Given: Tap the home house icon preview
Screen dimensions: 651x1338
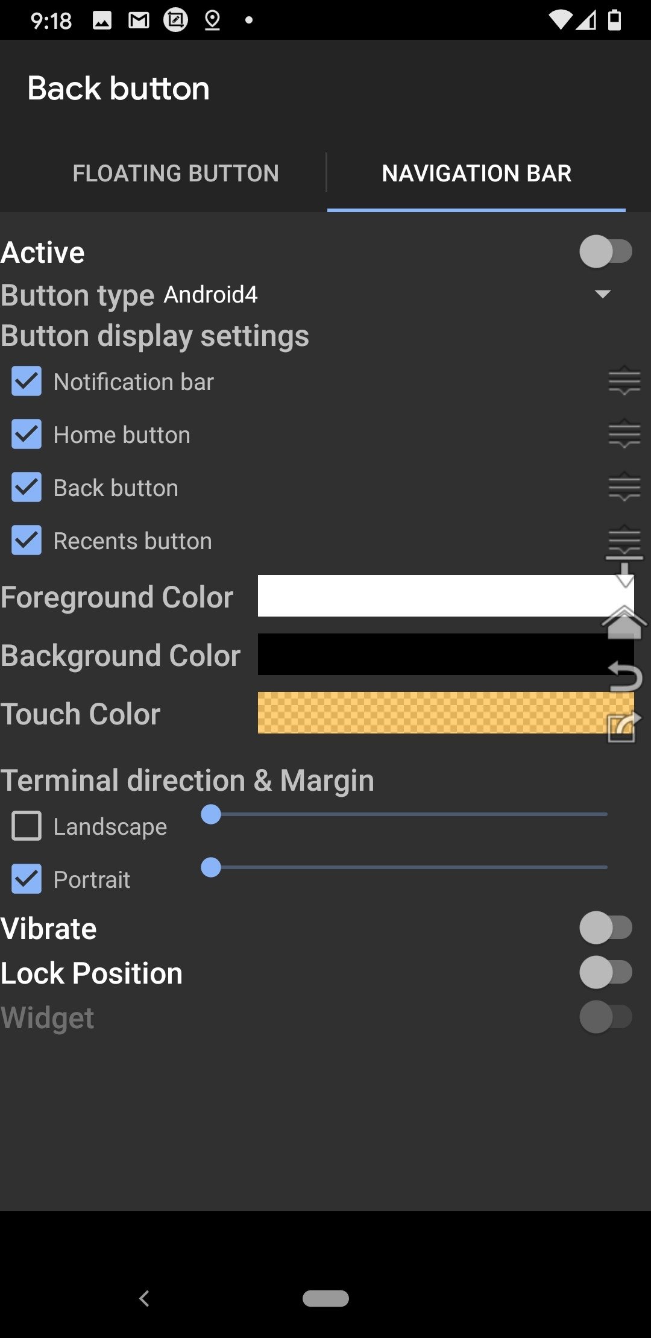Looking at the screenshot, I should (x=624, y=622).
